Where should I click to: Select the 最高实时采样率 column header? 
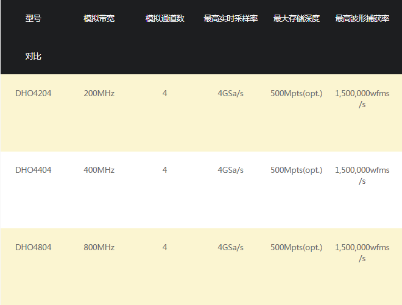[x=230, y=18]
